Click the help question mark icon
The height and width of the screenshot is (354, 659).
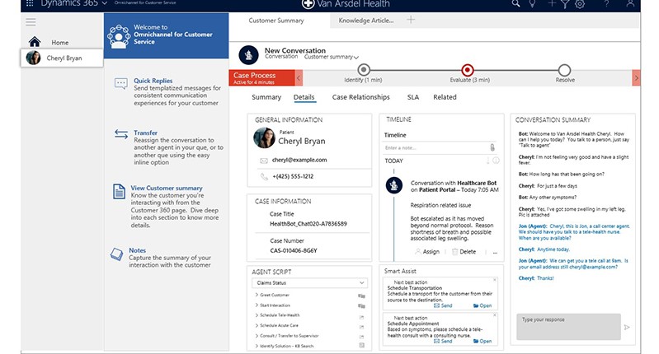click(606, 4)
